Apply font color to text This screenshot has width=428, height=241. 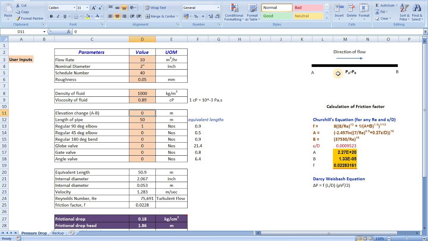tap(97, 16)
